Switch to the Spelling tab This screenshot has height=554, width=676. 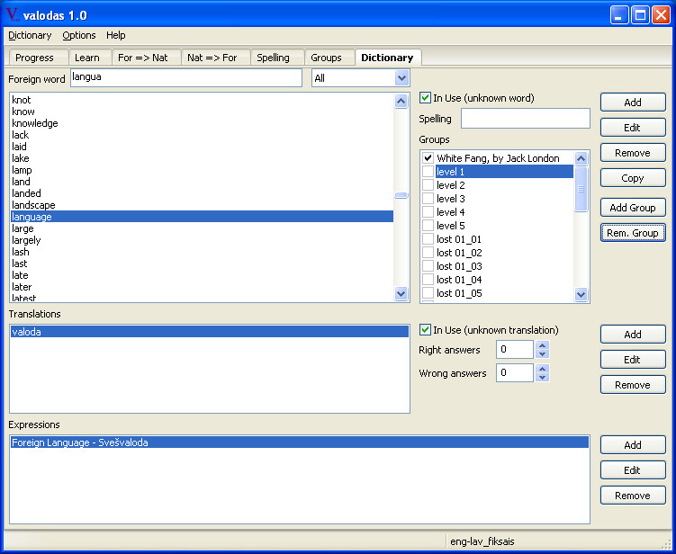click(273, 58)
